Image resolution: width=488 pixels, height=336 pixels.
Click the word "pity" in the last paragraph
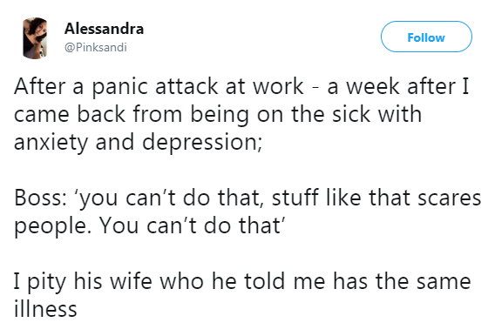pos(47,282)
